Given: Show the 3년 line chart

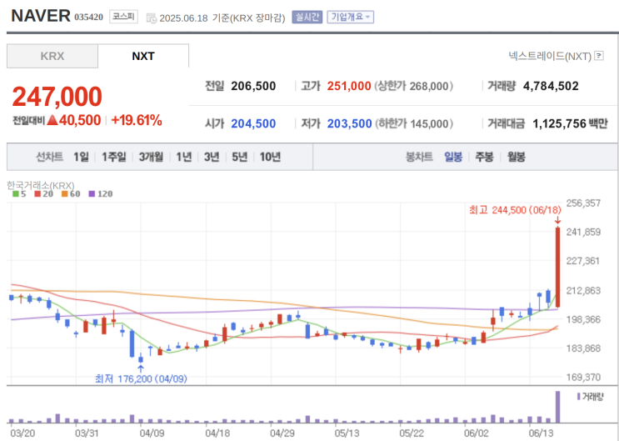Looking at the screenshot, I should click(x=212, y=157).
